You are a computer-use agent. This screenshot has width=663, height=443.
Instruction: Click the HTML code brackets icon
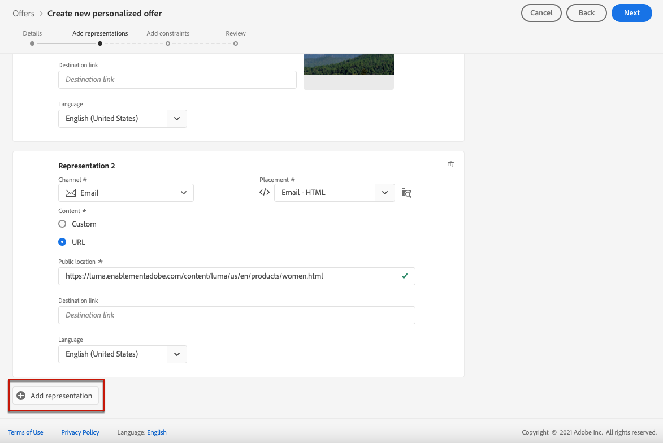coord(265,192)
